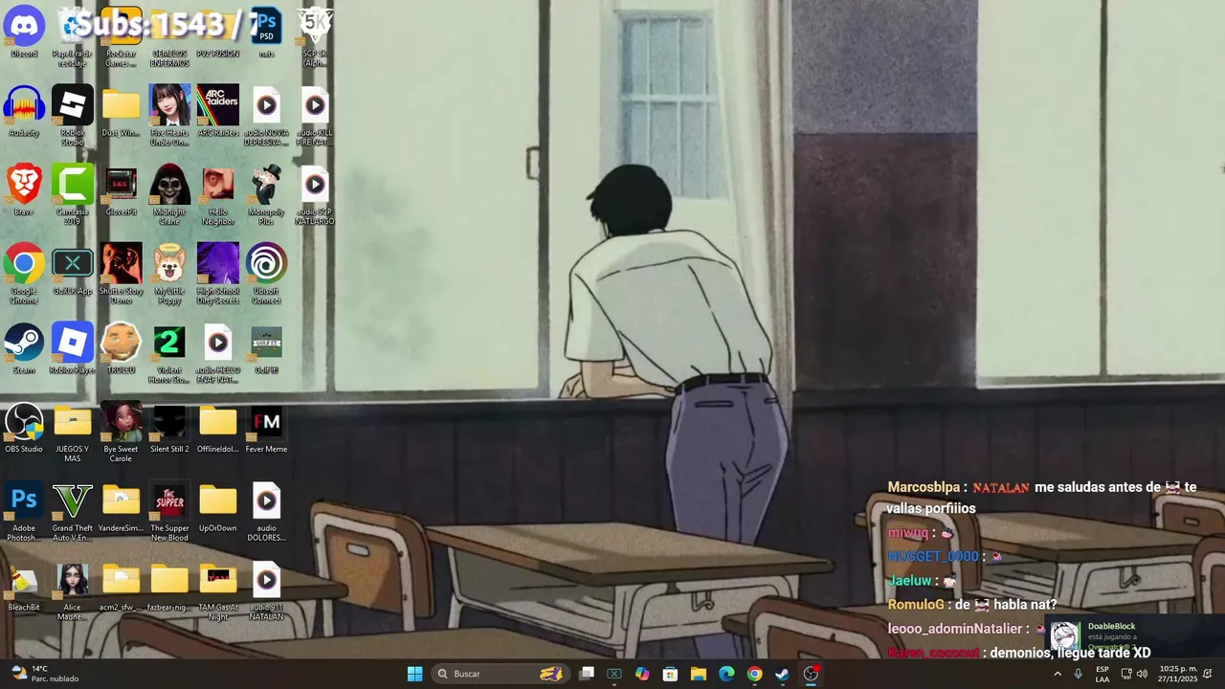Select the TAM Gas At Night folder
Screen dimensions: 1225x689
[218, 590]
